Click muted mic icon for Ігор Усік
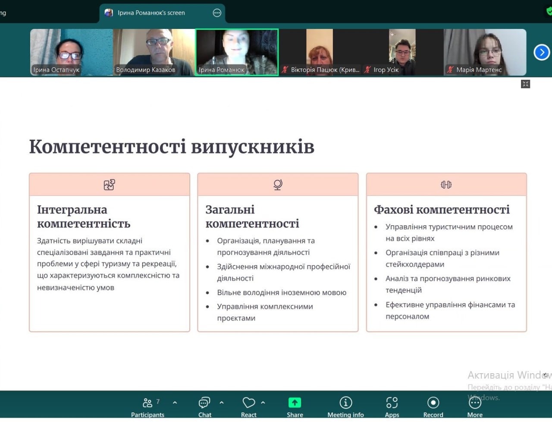 click(368, 69)
